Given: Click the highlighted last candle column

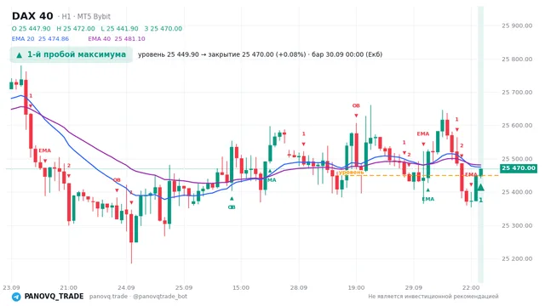Looking at the screenshot, I should (480, 144).
